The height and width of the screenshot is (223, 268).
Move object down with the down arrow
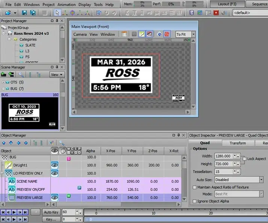[11, 143]
